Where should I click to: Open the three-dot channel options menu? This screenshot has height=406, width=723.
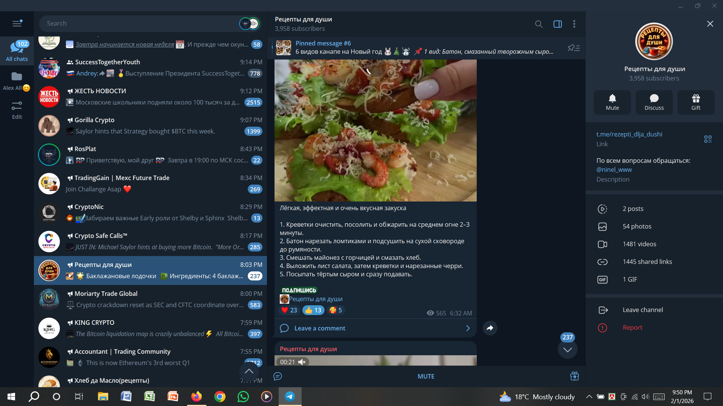(x=574, y=24)
